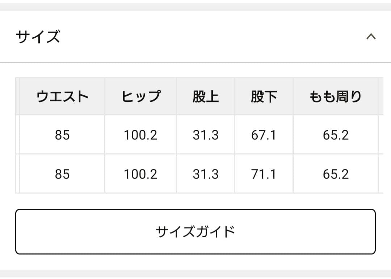
Task: Select the もも周り column header
Action: tap(335, 96)
